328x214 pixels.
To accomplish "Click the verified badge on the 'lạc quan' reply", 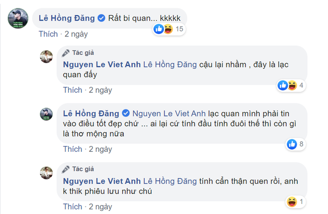I will point(126,114).
